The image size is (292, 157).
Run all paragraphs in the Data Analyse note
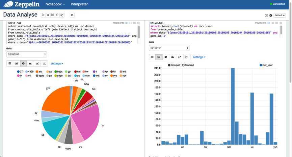[x=43, y=15]
